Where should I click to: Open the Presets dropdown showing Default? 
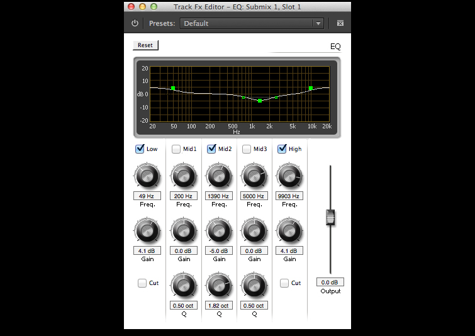pos(252,23)
